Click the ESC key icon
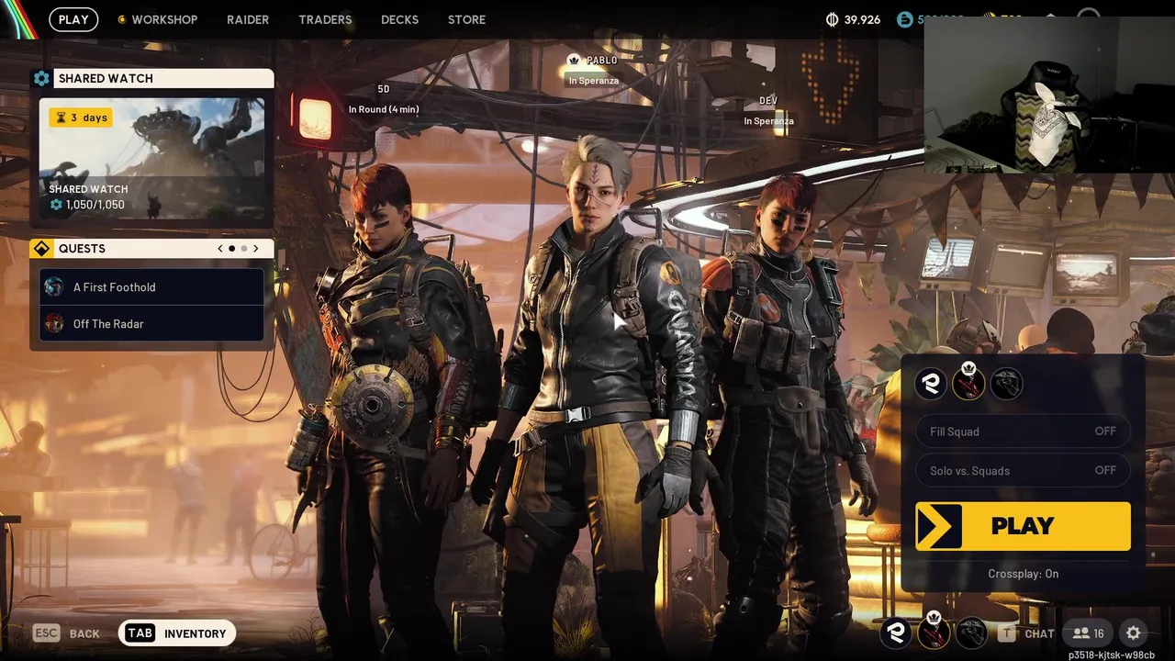This screenshot has height=661, width=1175. [47, 633]
